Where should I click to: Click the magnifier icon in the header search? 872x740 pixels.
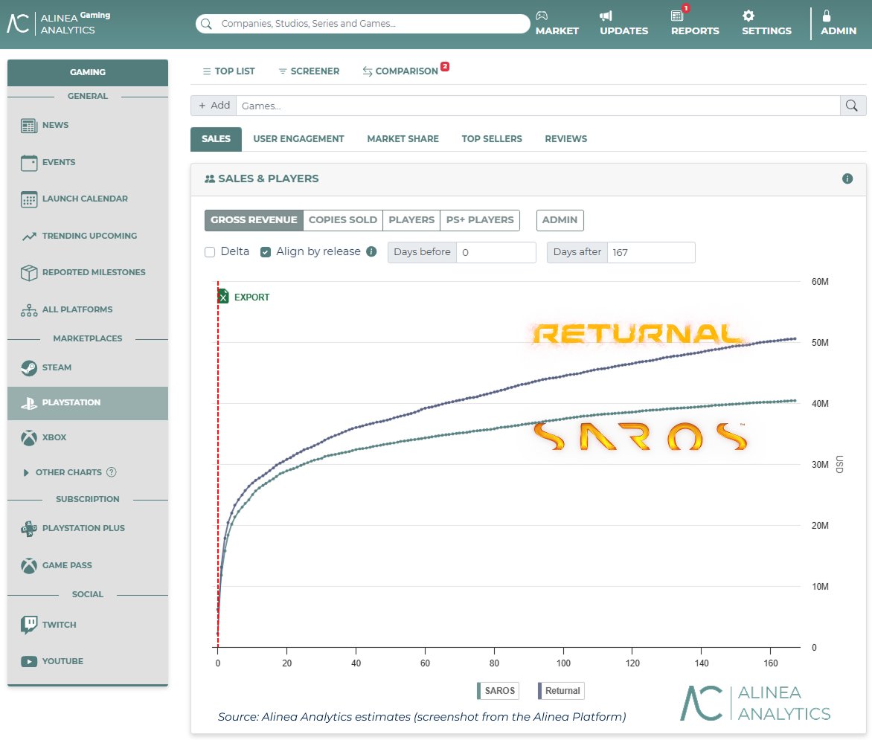coord(206,24)
